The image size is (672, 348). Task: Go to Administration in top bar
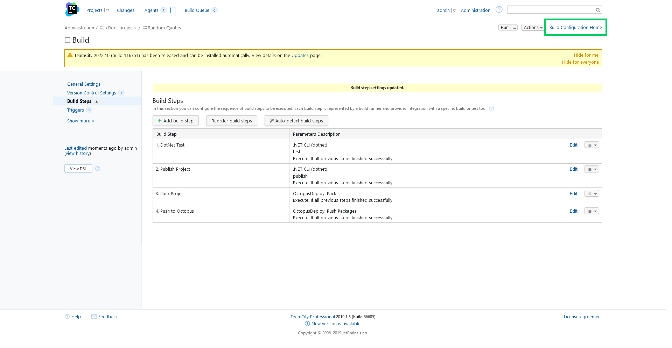pyautogui.click(x=475, y=10)
